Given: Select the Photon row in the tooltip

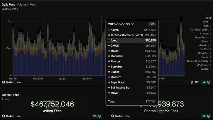Looking at the screenshot, I should coord(132,62).
